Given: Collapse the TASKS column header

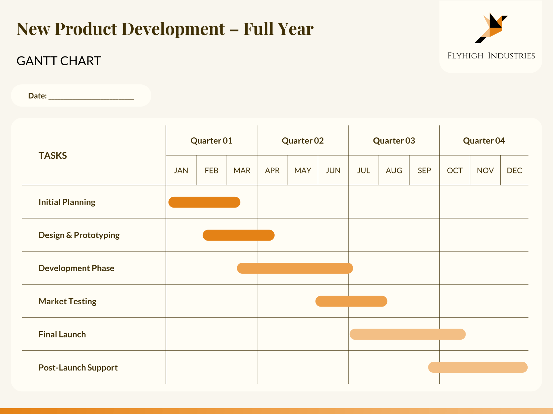Looking at the screenshot, I should 52,156.
